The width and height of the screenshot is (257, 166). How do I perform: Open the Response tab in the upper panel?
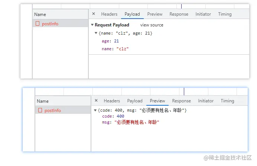[179, 14]
